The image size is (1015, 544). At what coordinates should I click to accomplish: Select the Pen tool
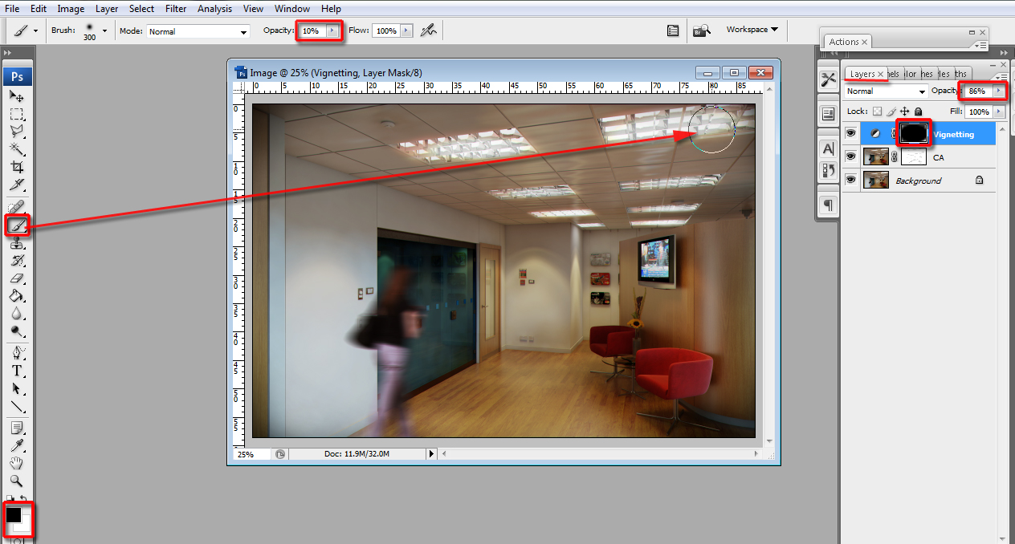[x=17, y=353]
